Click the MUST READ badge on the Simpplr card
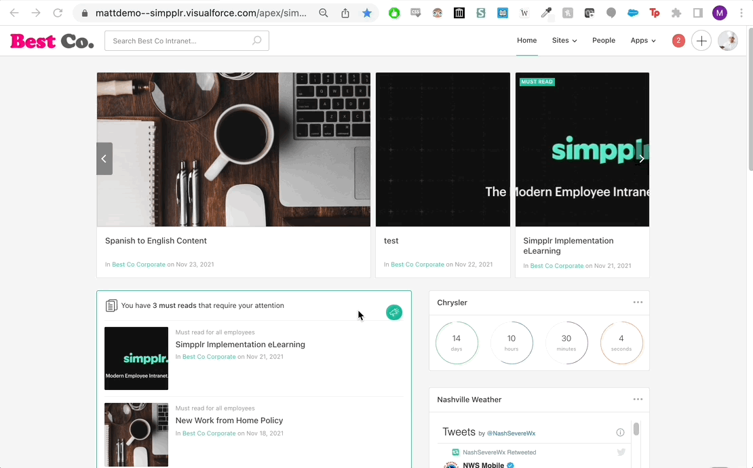 (x=537, y=81)
